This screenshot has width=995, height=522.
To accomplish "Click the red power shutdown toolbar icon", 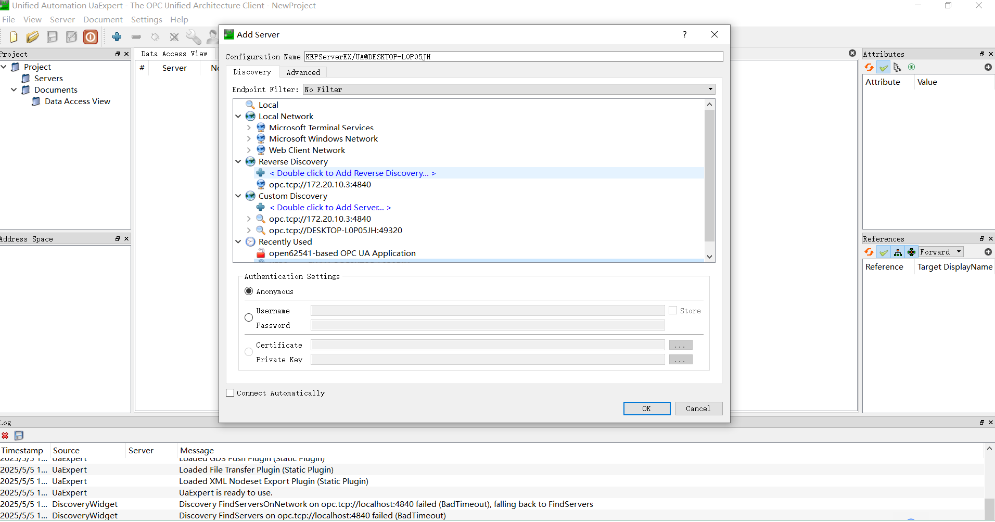I will pos(91,37).
